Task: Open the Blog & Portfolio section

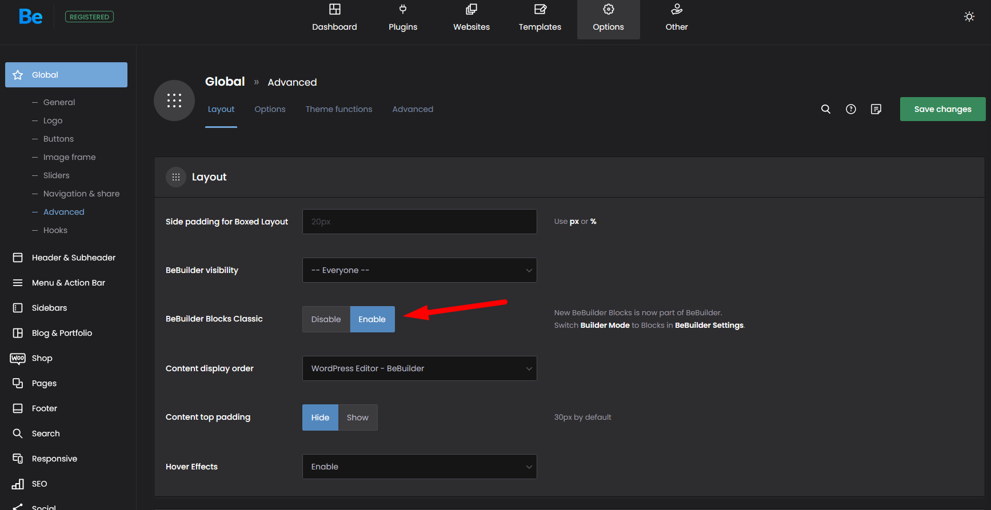Action: (x=62, y=333)
